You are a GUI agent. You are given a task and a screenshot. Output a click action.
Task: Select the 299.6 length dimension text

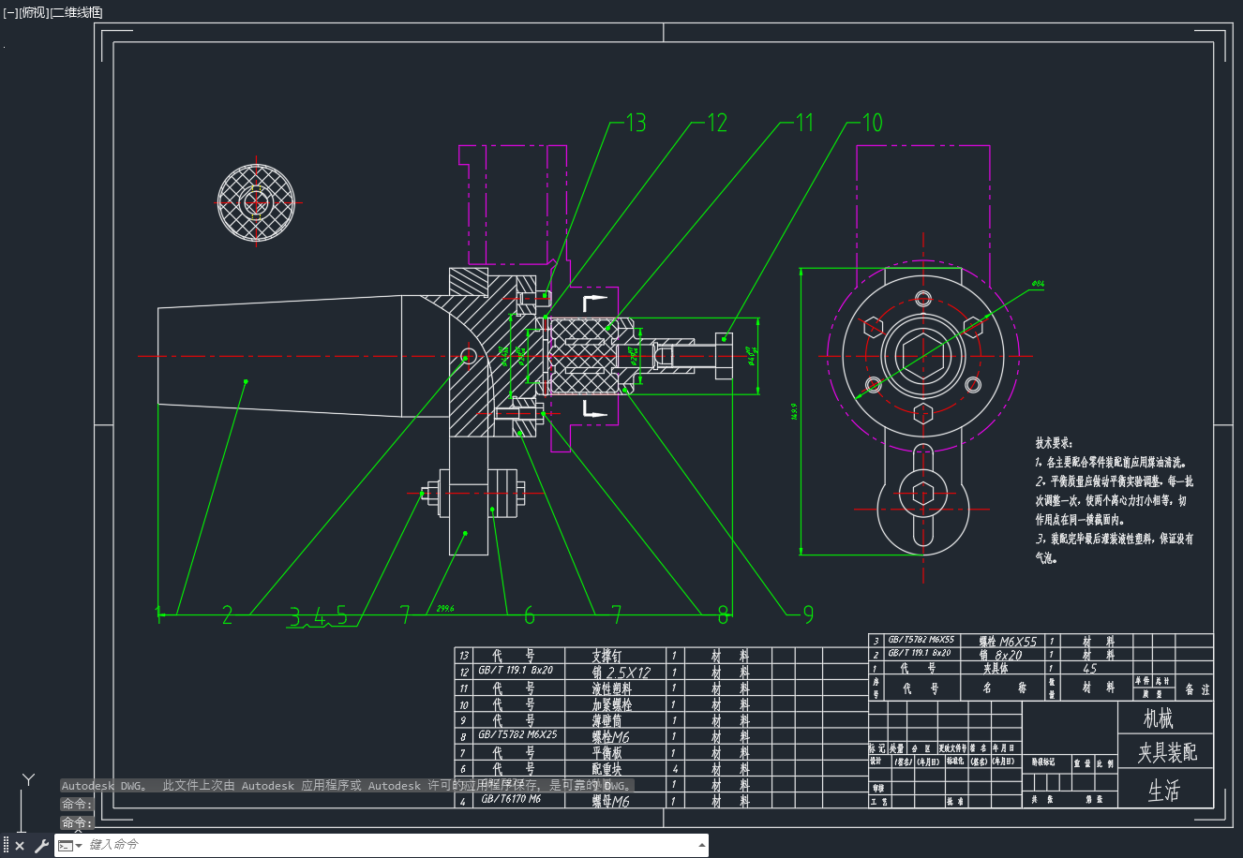pos(445,608)
